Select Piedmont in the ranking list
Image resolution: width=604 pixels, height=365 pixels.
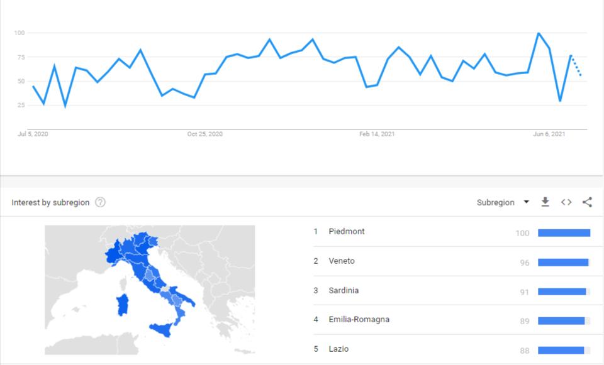click(x=346, y=232)
